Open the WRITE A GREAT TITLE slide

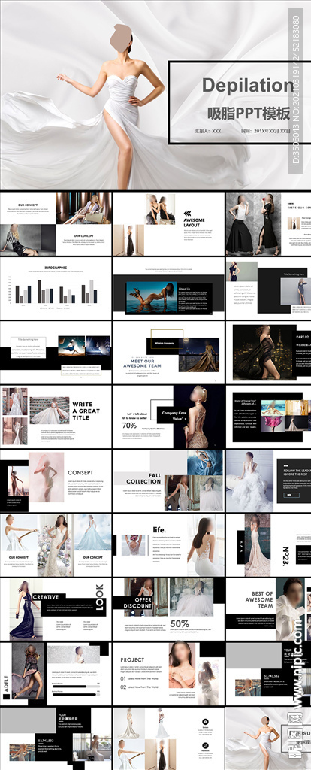coord(56,417)
